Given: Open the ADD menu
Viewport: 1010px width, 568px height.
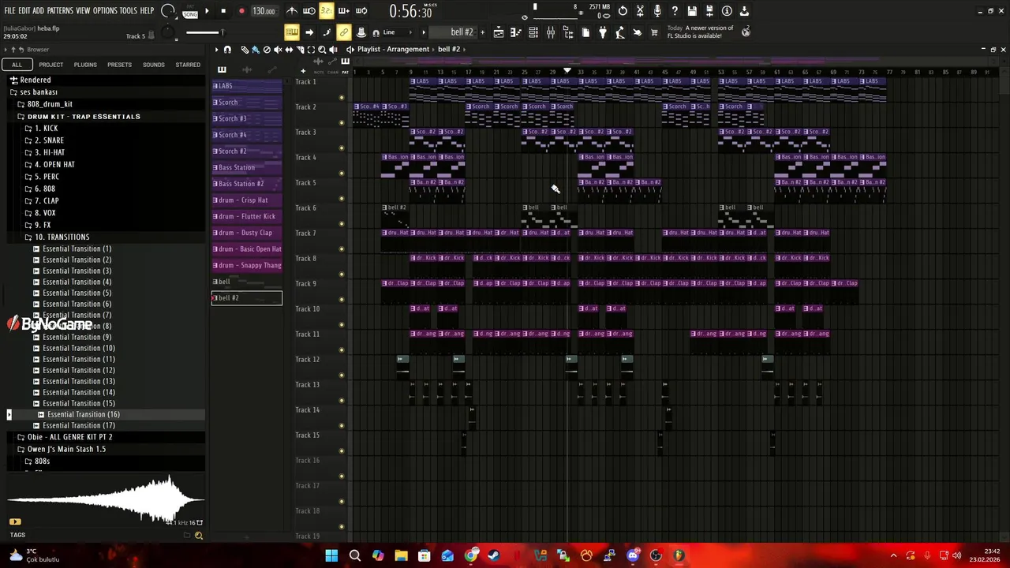Looking at the screenshot, I should coord(39,11).
